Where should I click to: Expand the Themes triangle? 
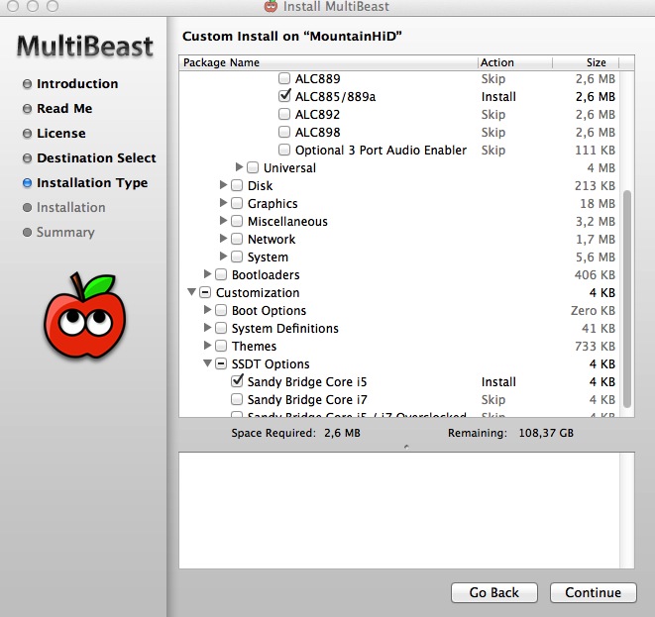(x=207, y=346)
